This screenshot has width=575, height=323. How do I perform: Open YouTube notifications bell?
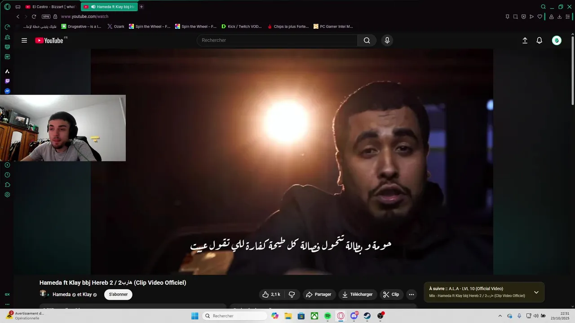click(x=540, y=40)
